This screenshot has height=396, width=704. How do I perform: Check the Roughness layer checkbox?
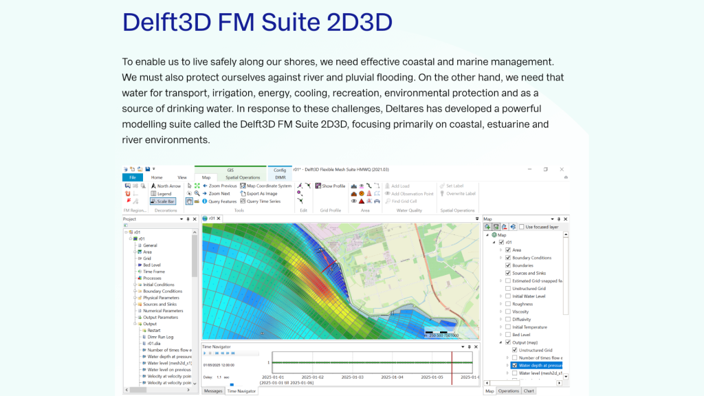pos(508,304)
